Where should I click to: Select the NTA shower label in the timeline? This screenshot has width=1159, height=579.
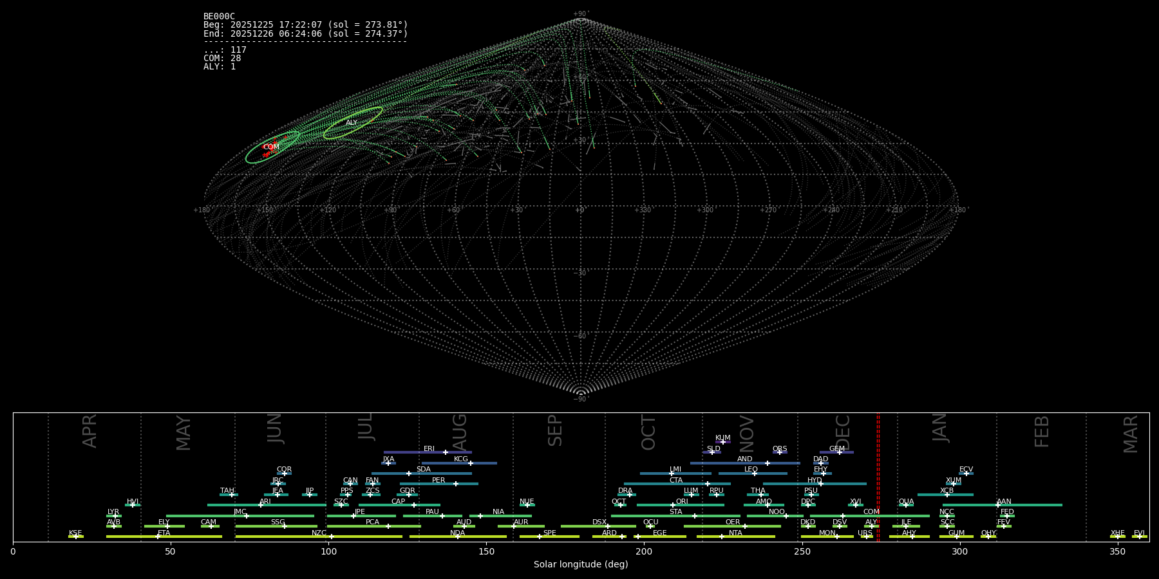coord(735,533)
